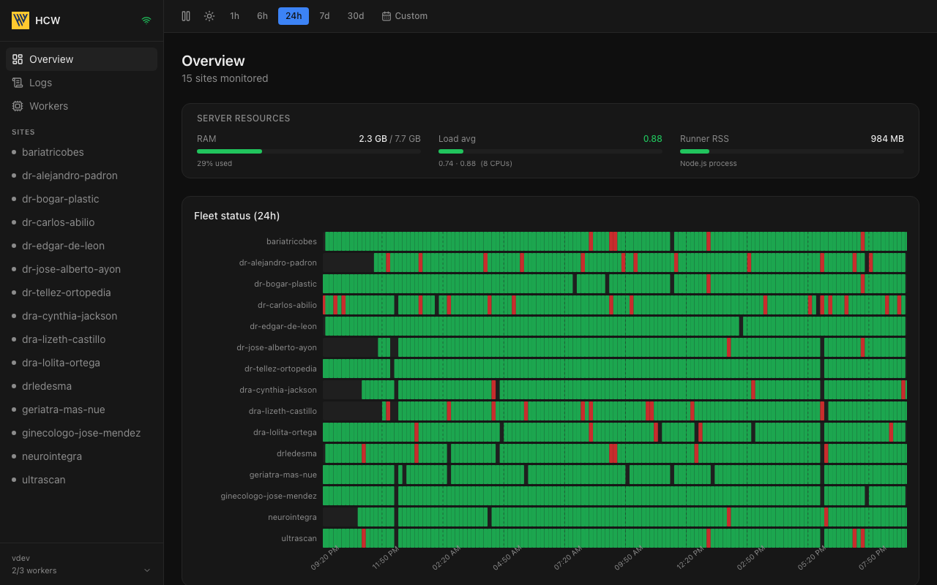Open dr-bogar-plastic site in sidebar
Image resolution: width=937 pixels, height=585 pixels.
[81, 199]
